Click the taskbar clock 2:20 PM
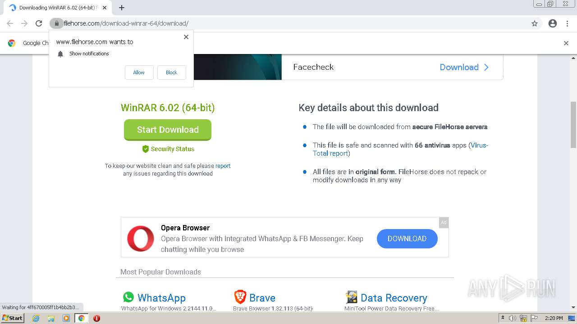Viewport: 577px width, 324px height. click(554, 318)
